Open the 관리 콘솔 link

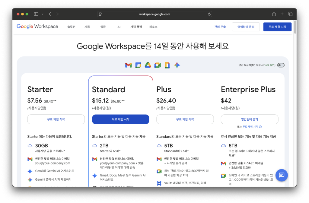tap(220, 27)
